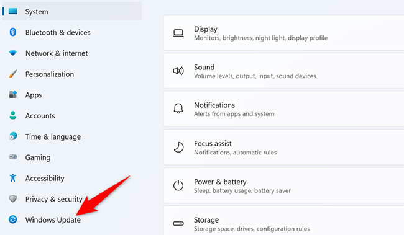404x235 pixels.
Task: Click the Sound speaker icon
Action: [178, 71]
